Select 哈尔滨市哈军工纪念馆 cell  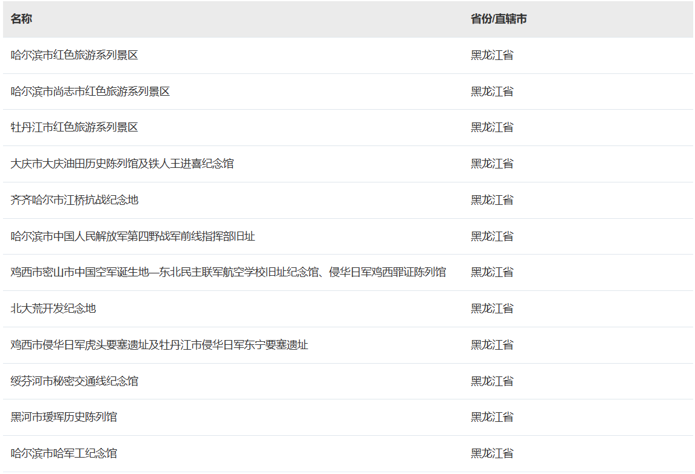pos(64,453)
